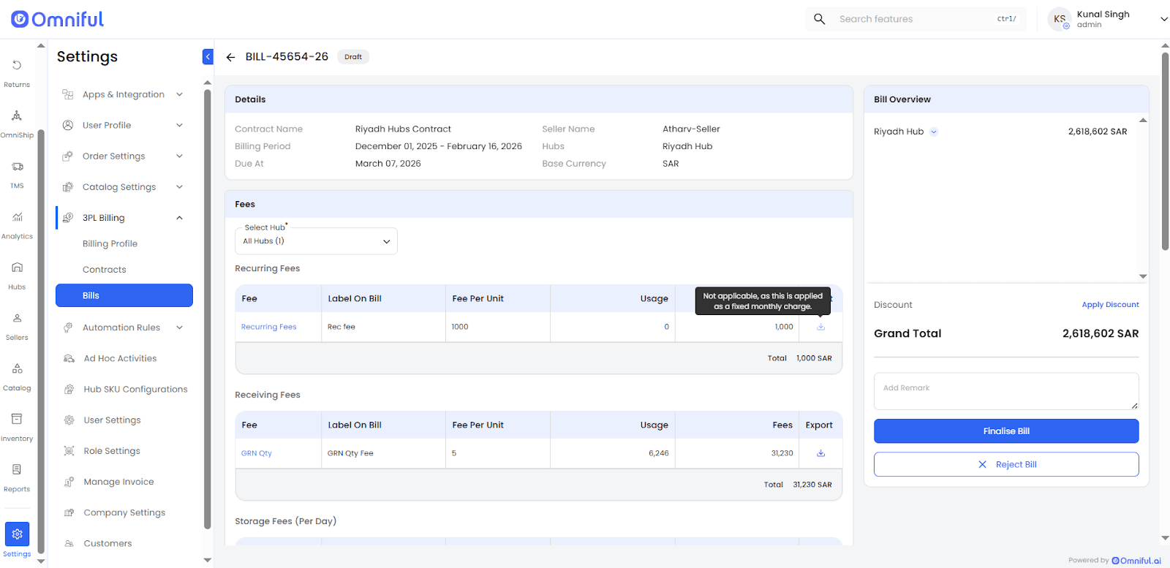Download the GRN Qty fee export
This screenshot has width=1170, height=568.
coord(820,453)
